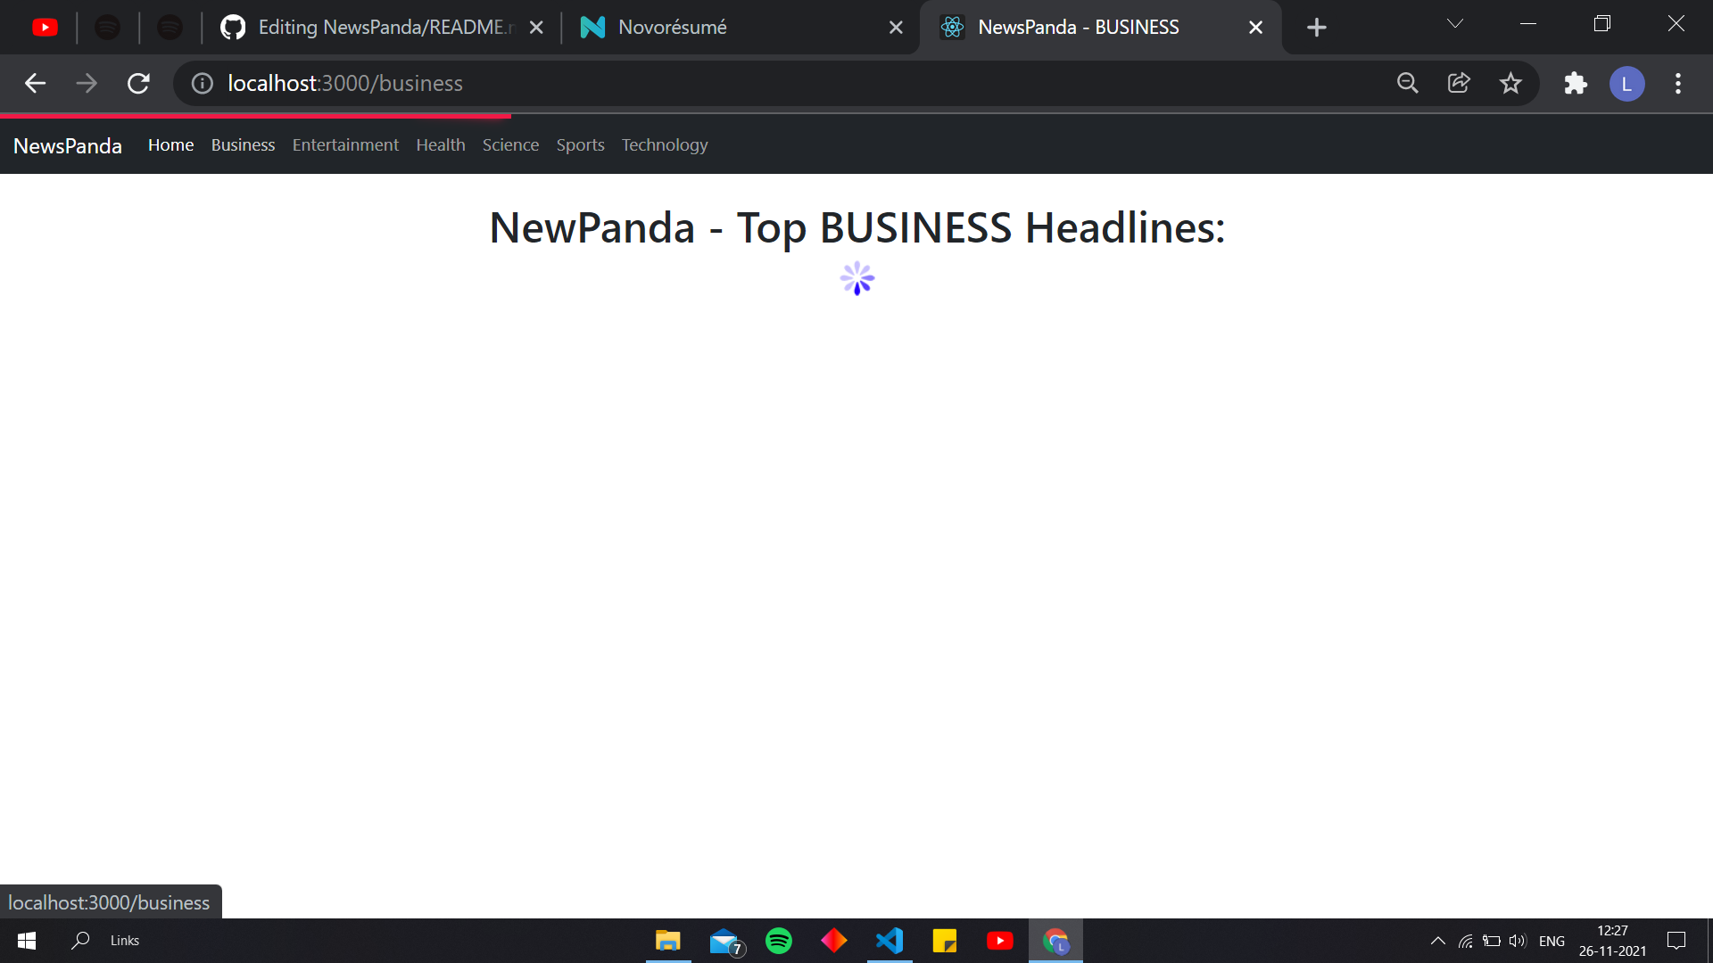Show hidden icons in the system tray
This screenshot has width=1713, height=963.
point(1438,940)
